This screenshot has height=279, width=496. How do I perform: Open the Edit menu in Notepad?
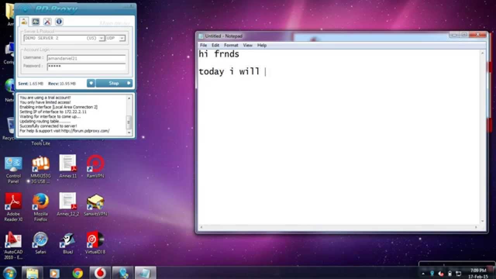(x=215, y=45)
